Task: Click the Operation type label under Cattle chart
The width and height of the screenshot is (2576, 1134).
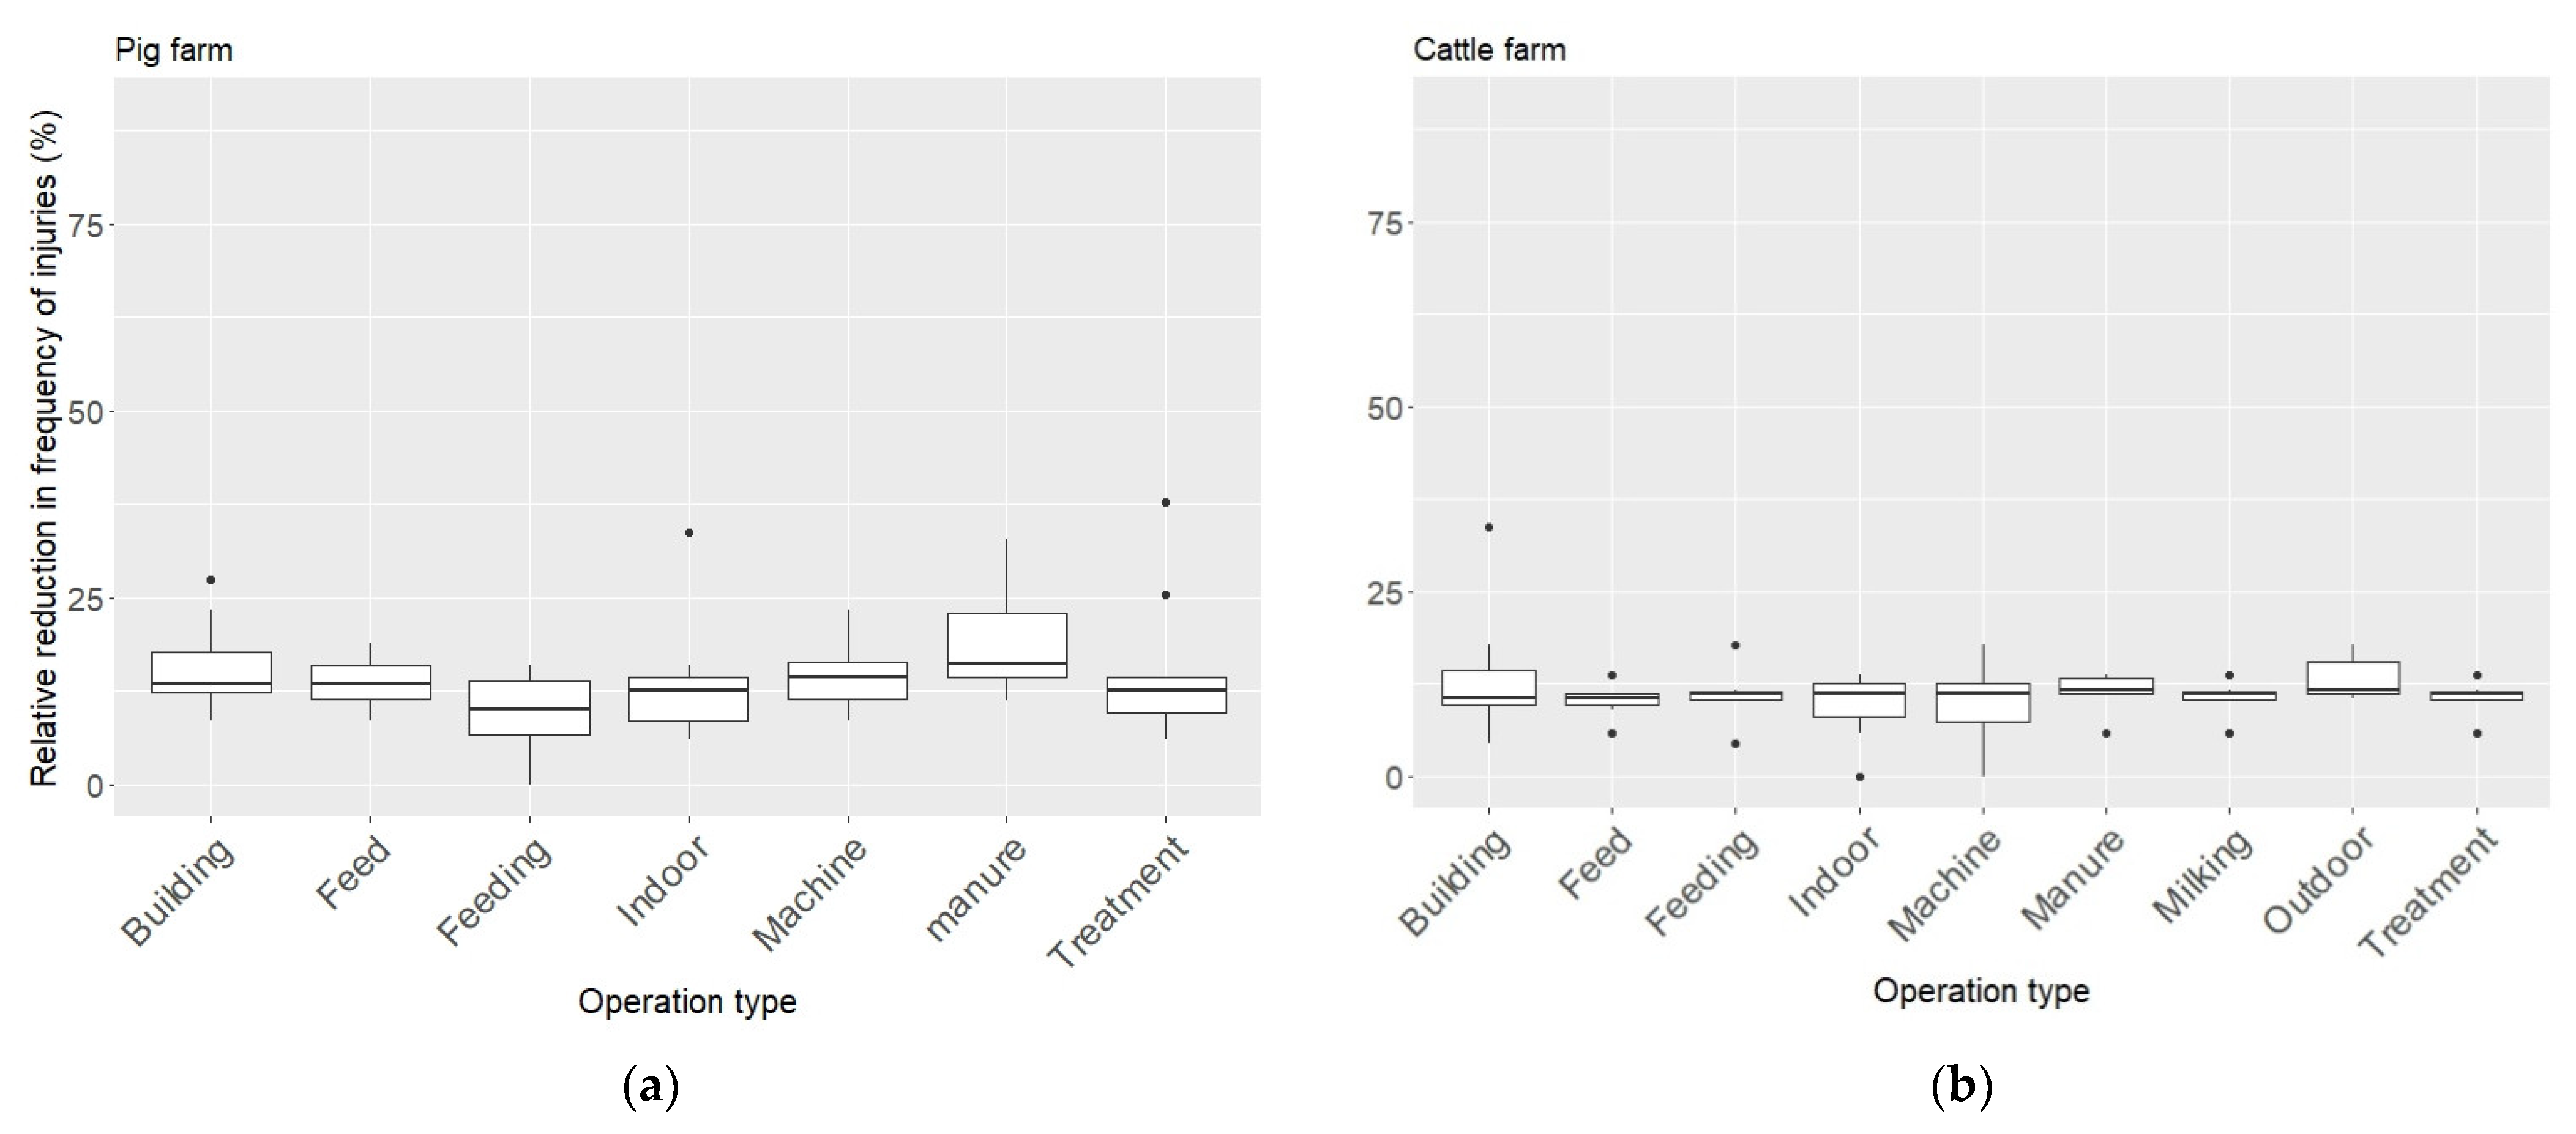Action: coord(1980,991)
